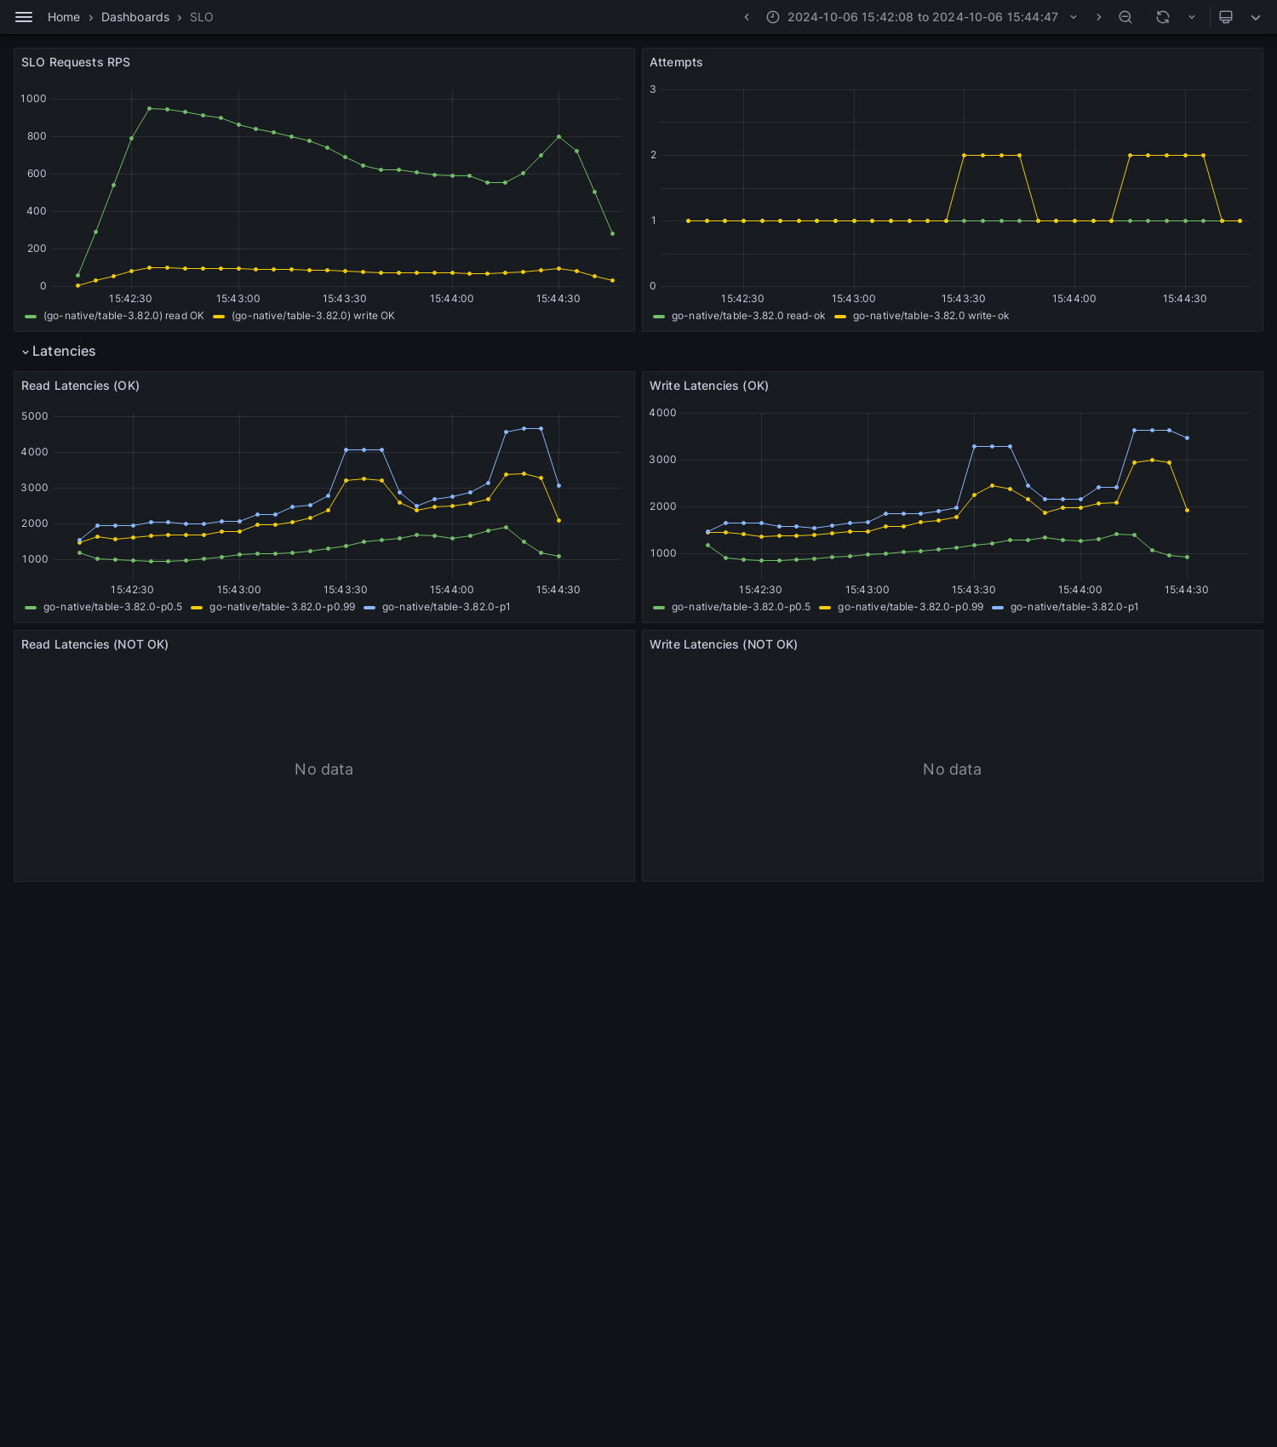The image size is (1277, 1447).
Task: Zoom out the time range
Action: coord(1125,17)
